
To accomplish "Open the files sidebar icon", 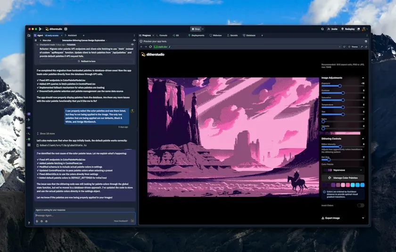I will (x=29, y=35).
